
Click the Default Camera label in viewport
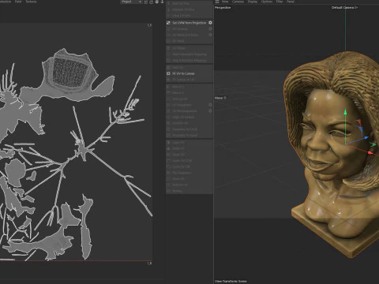point(344,8)
